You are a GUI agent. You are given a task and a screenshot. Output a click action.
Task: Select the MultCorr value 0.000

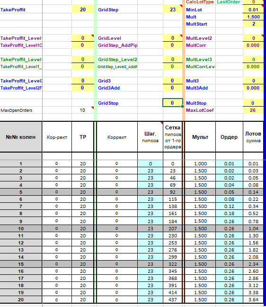click(x=253, y=45)
